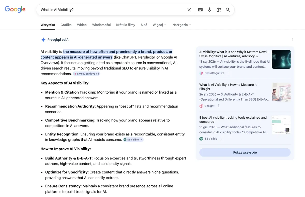The height and width of the screenshot is (197, 305).
Task: Switch to the Wiadomości tab
Action: [x=101, y=25]
